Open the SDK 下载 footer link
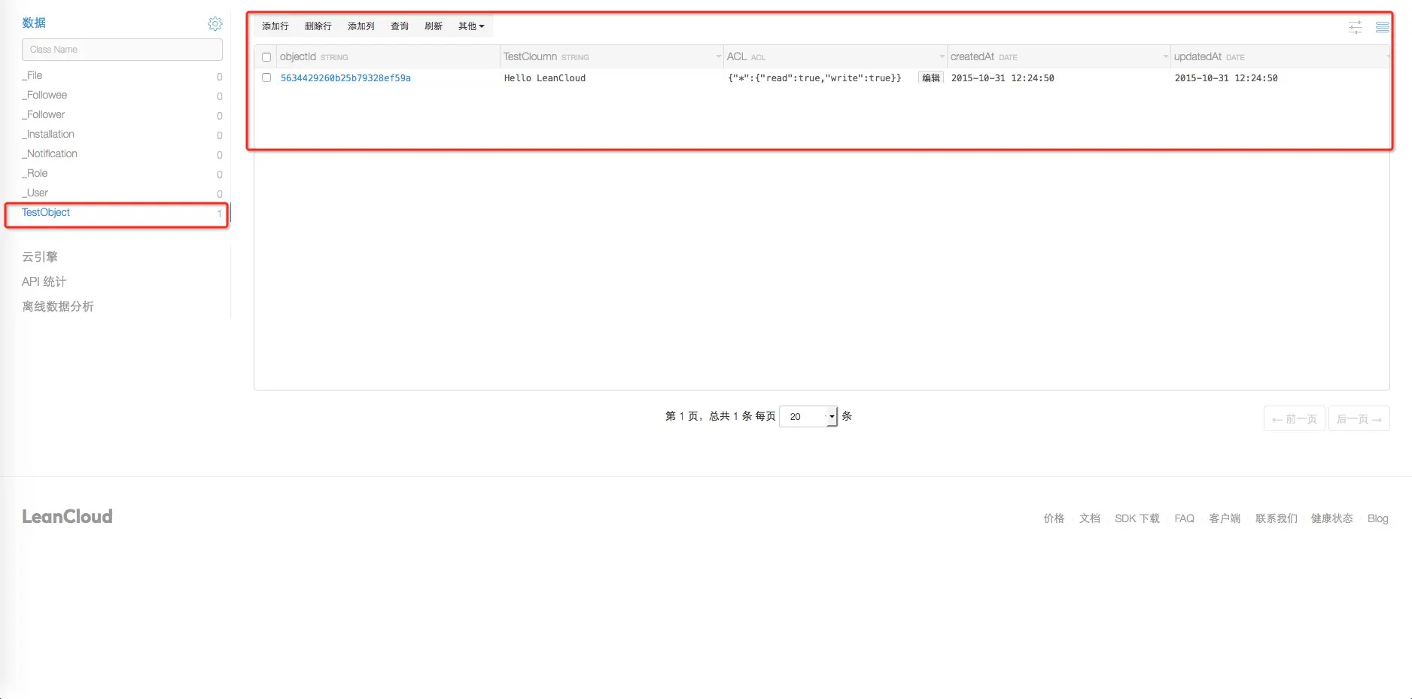 (1137, 518)
